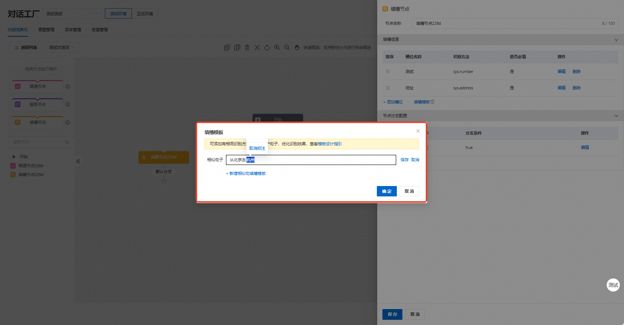The height and width of the screenshot is (325, 624).
Task: Open 变量管理 tab
Action: [x=100, y=30]
